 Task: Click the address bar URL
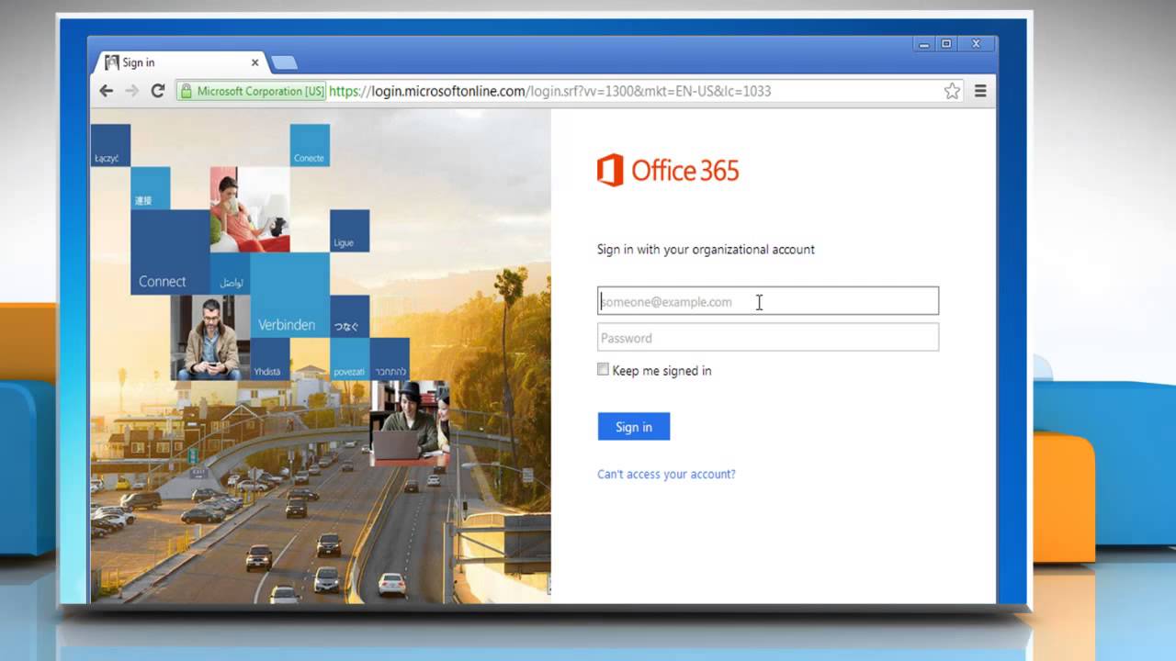tap(549, 91)
